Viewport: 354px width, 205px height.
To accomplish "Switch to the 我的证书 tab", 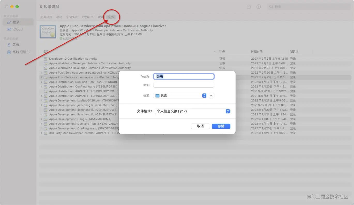I will pos(88,17).
